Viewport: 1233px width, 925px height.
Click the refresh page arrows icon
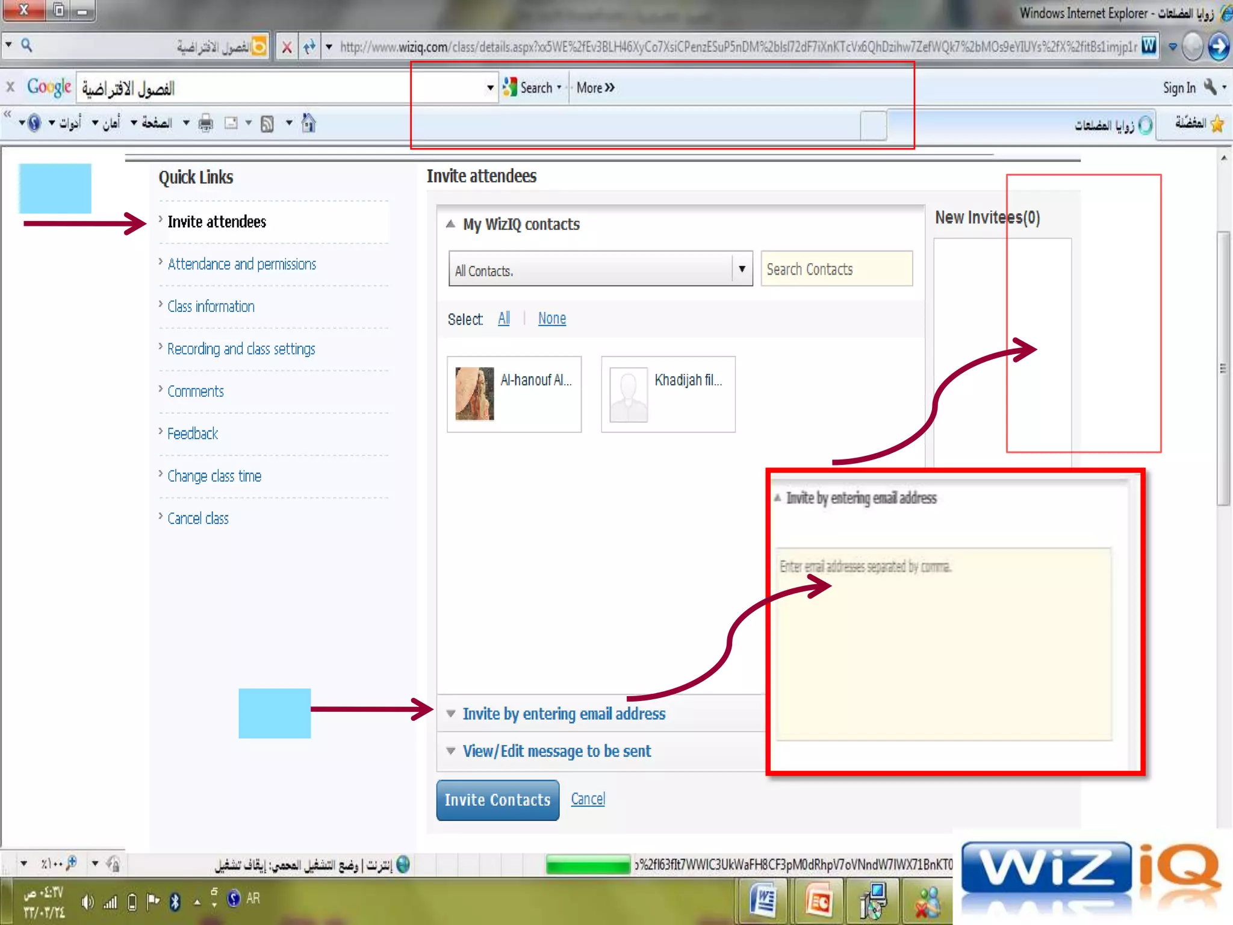pos(309,46)
